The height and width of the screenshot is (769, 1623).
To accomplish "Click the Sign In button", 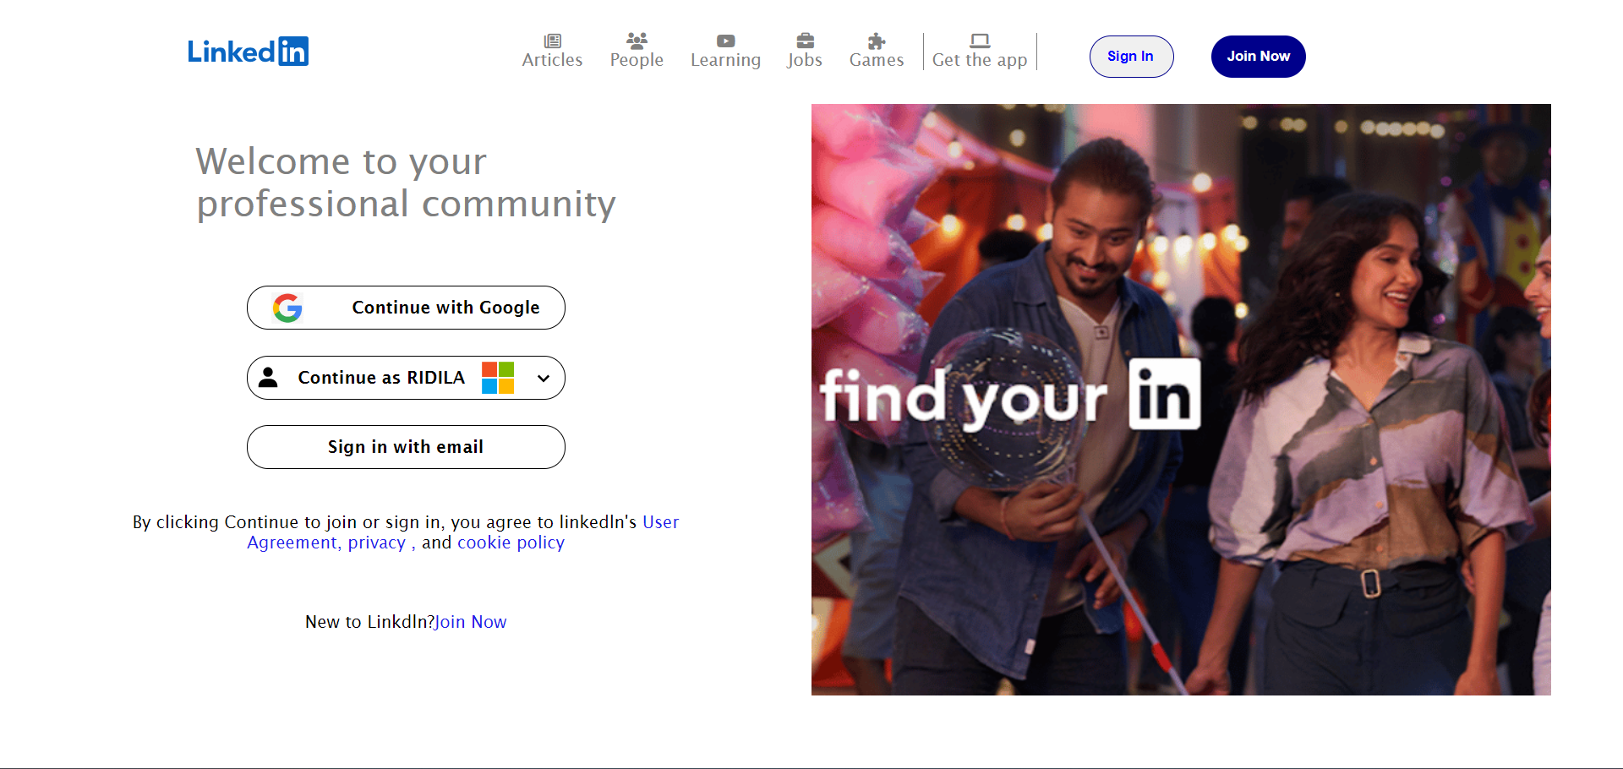I will tap(1130, 56).
